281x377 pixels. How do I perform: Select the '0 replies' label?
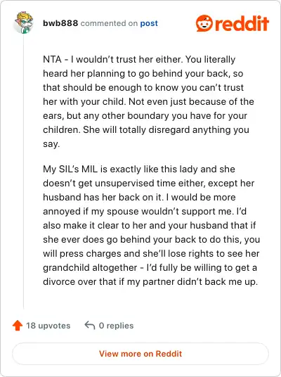coord(116,326)
